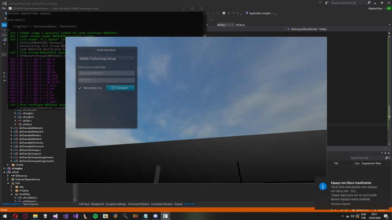
Task: Expand the e2engine project node
Action: [4, 168]
